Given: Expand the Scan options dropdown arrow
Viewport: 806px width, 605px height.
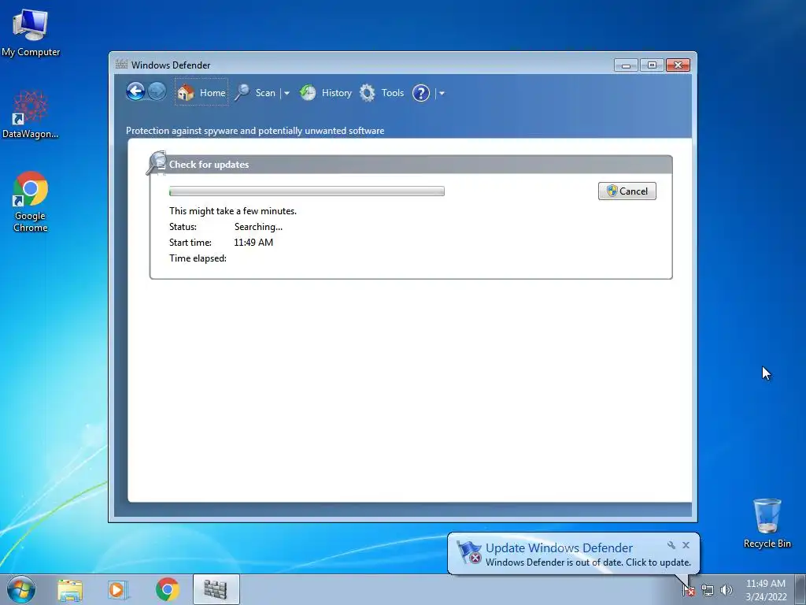Looking at the screenshot, I should [x=287, y=94].
